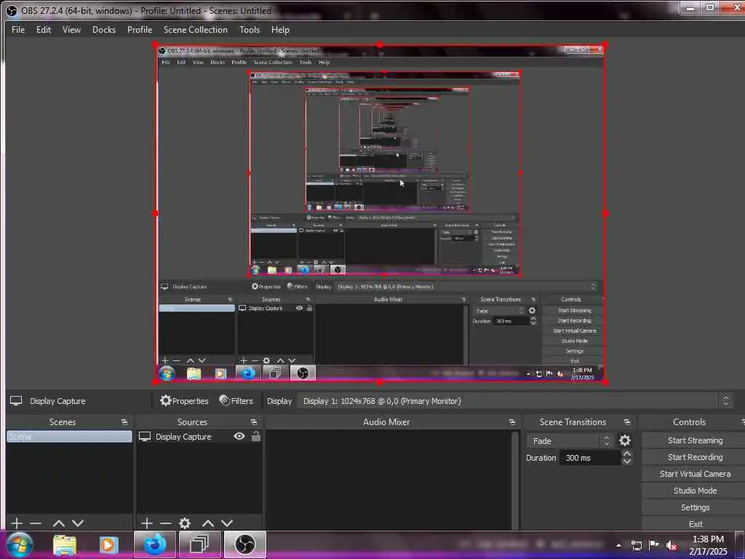
Task: Pop out the Audio Mixer dock
Action: point(511,421)
